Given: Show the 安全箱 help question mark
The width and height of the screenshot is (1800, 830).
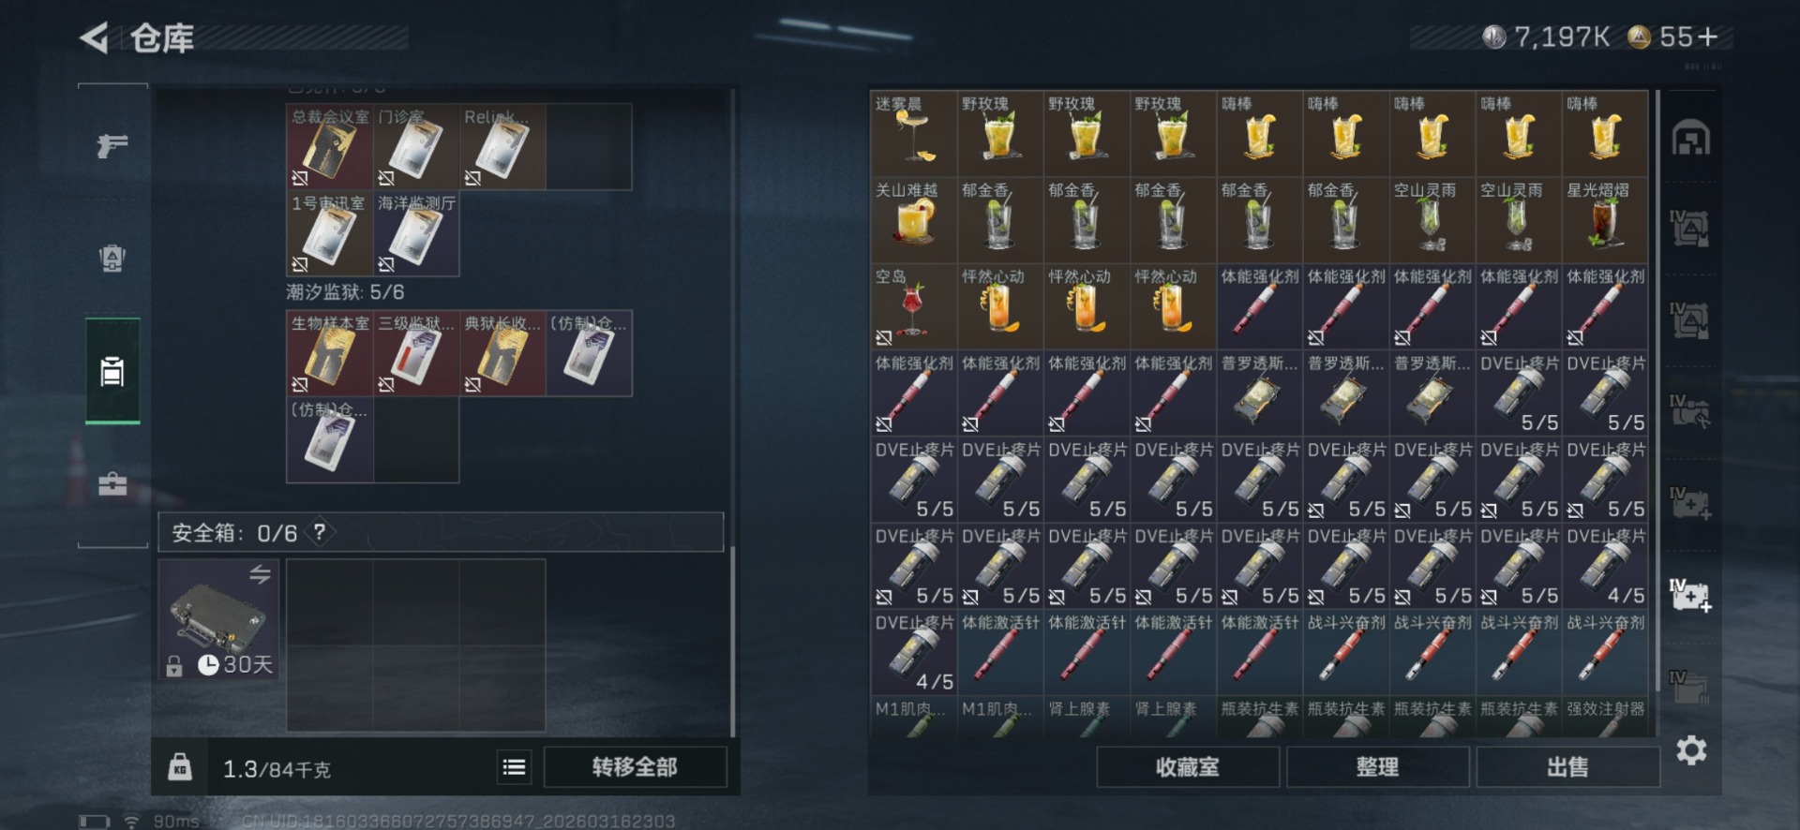Looking at the screenshot, I should point(320,533).
